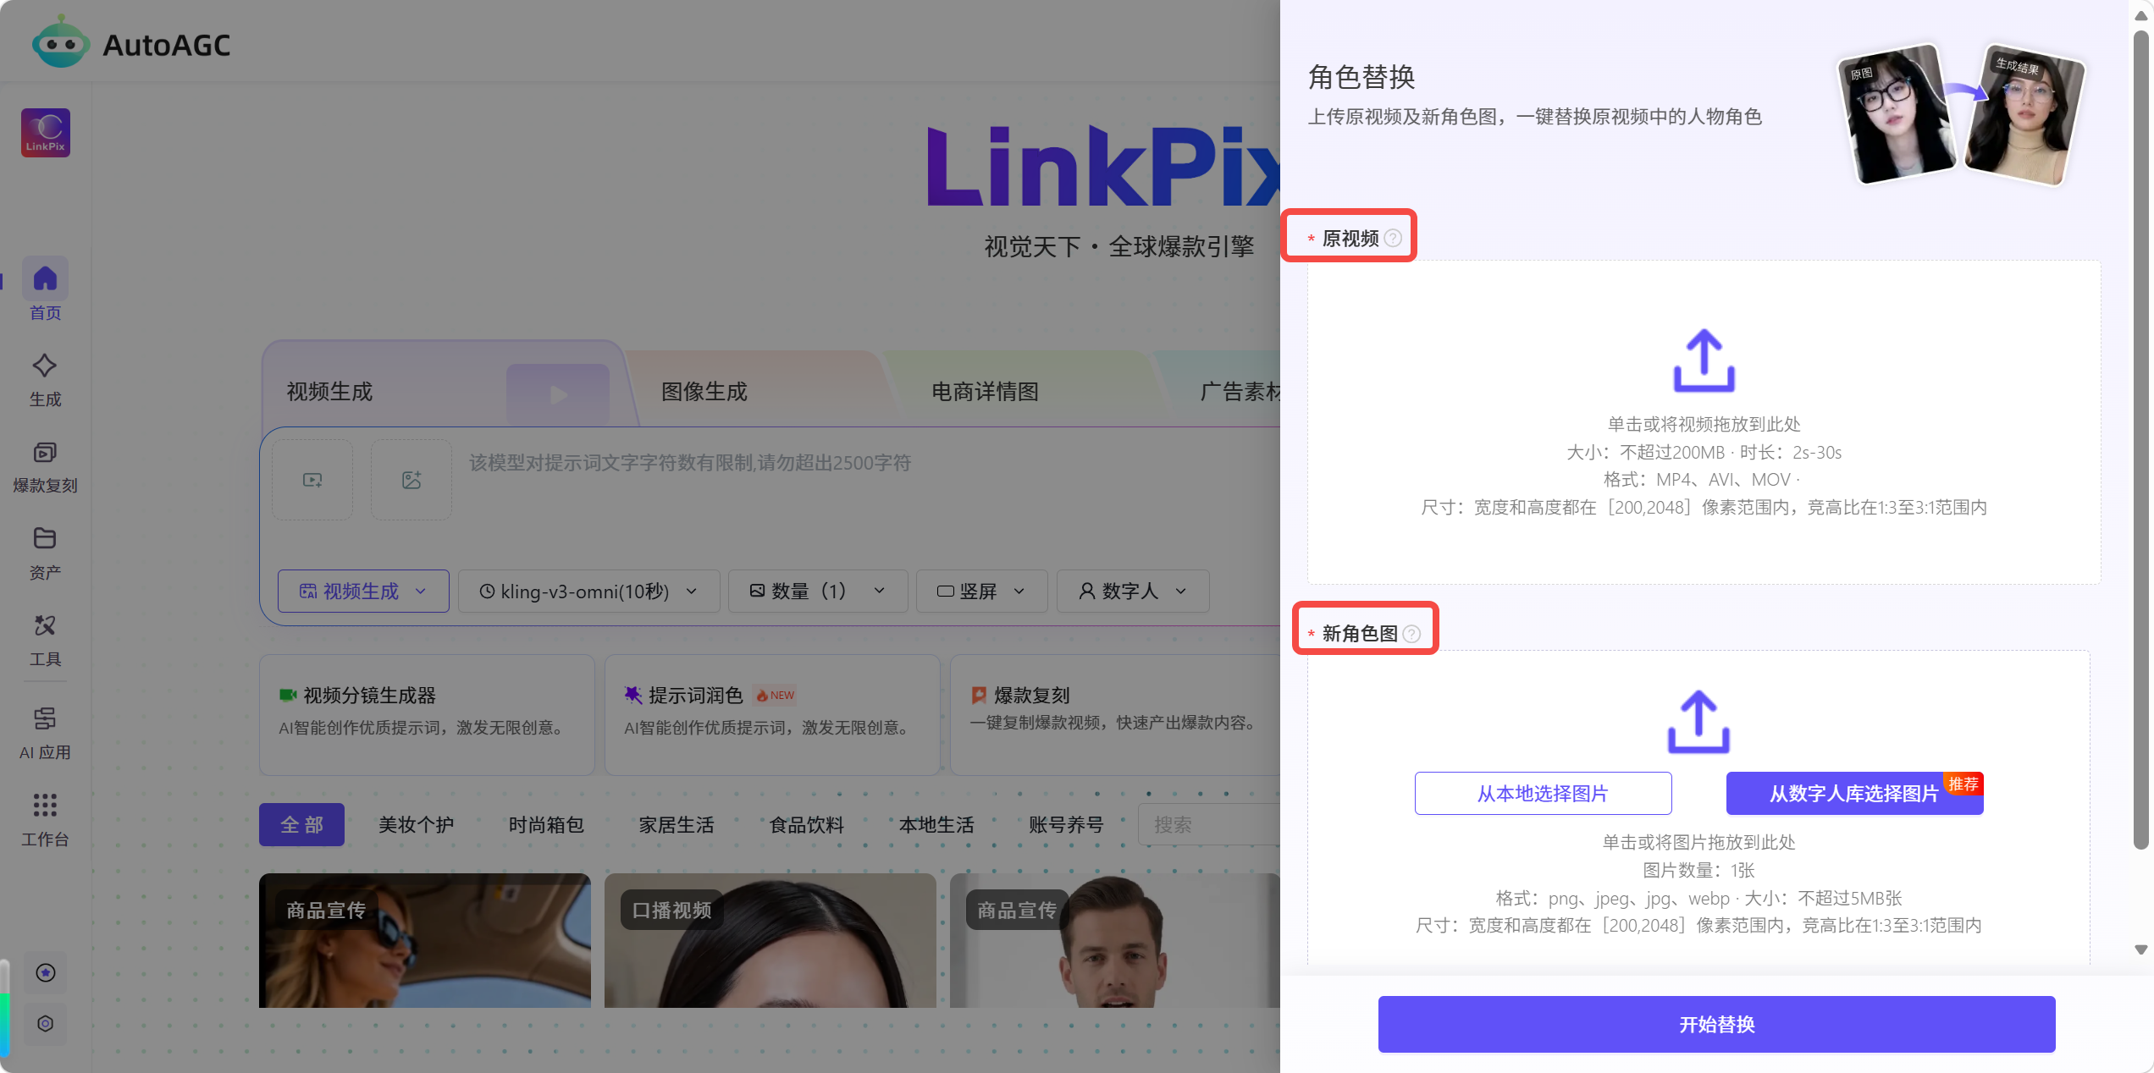
Task: Select 时尚箱包 category filter
Action: pyautogui.click(x=546, y=824)
